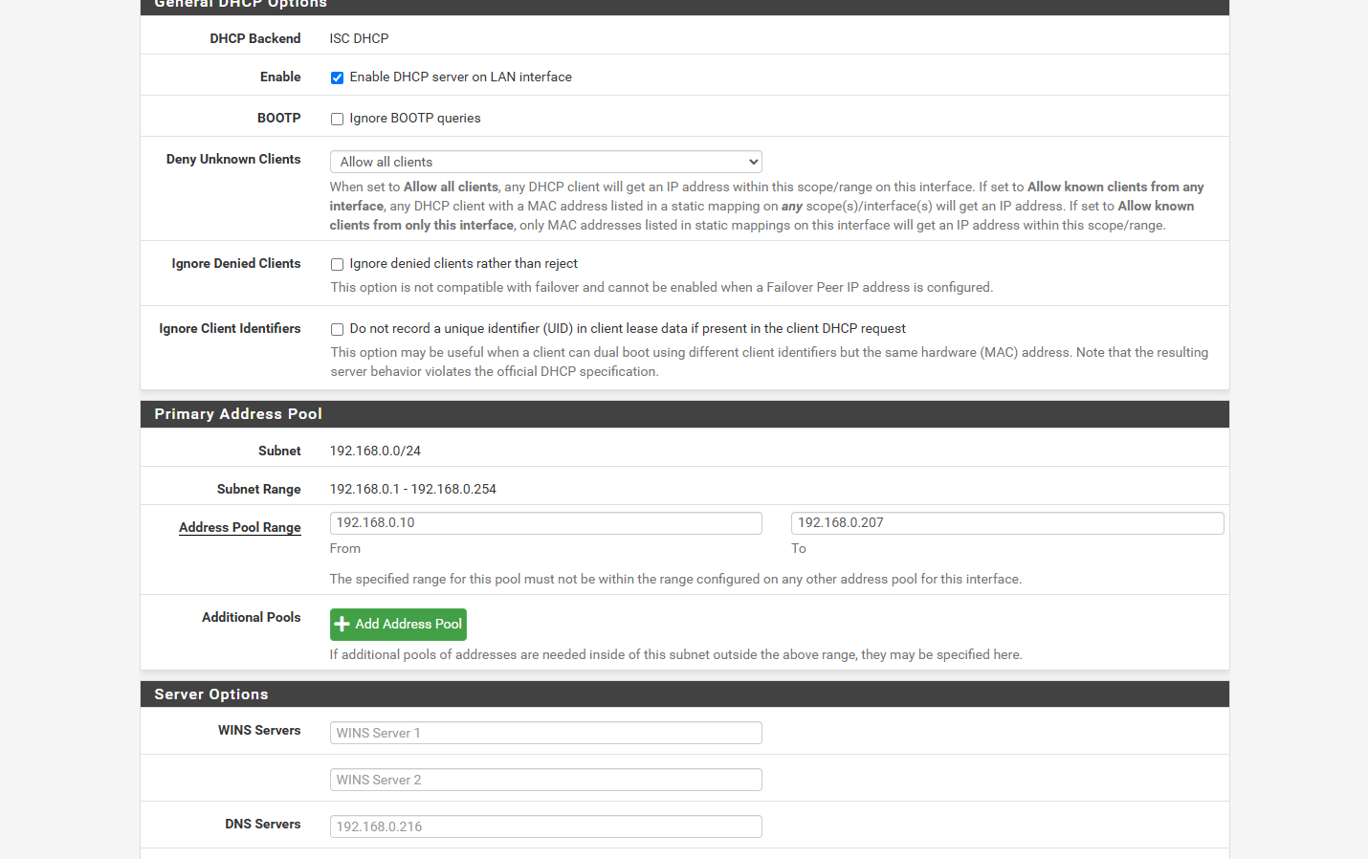Click the 'Do not record a unique identifier' label
Viewport: 1368px width, 859px height.
click(x=627, y=329)
